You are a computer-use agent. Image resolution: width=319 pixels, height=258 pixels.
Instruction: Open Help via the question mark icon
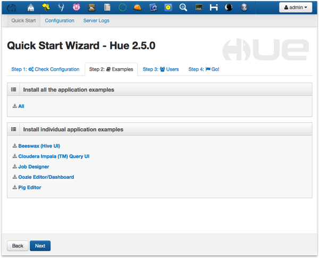tap(244, 7)
